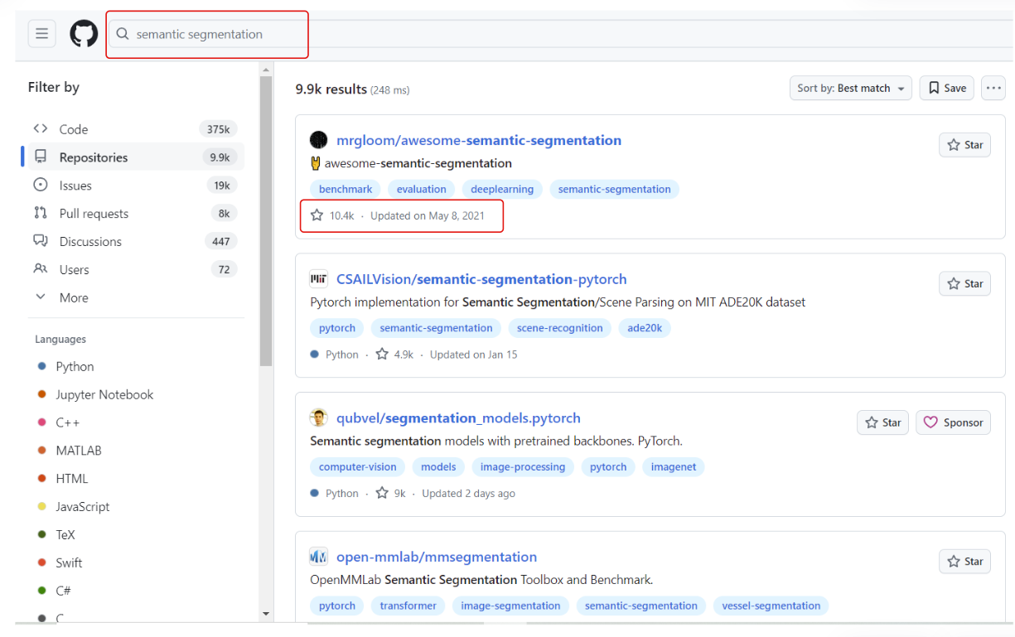Filter by C# language
This screenshot has width=1015, height=637.
(55, 591)
